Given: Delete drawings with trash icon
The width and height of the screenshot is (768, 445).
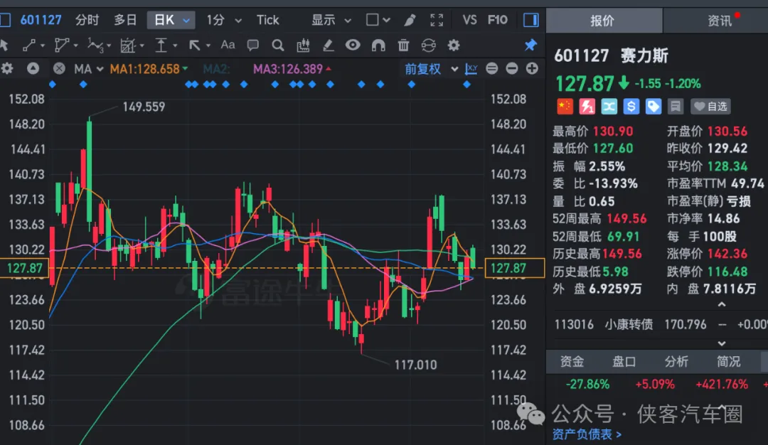Looking at the screenshot, I should tap(403, 45).
